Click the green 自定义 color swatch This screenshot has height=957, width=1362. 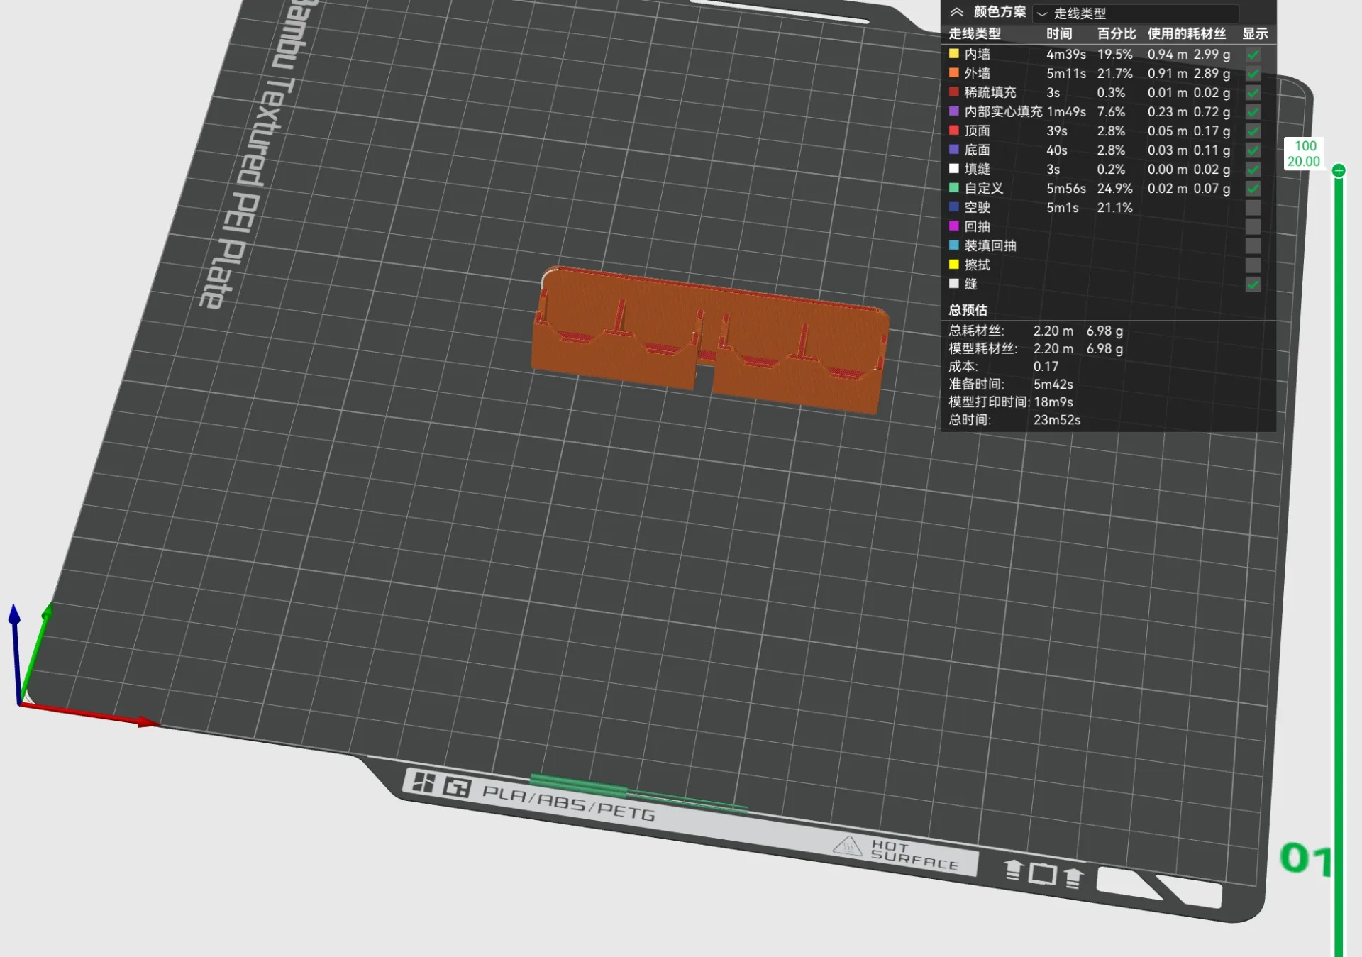954,188
